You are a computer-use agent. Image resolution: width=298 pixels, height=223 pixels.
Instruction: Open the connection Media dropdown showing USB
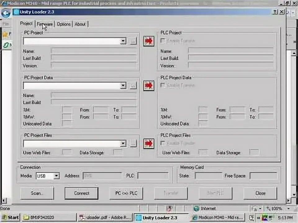[56, 176]
